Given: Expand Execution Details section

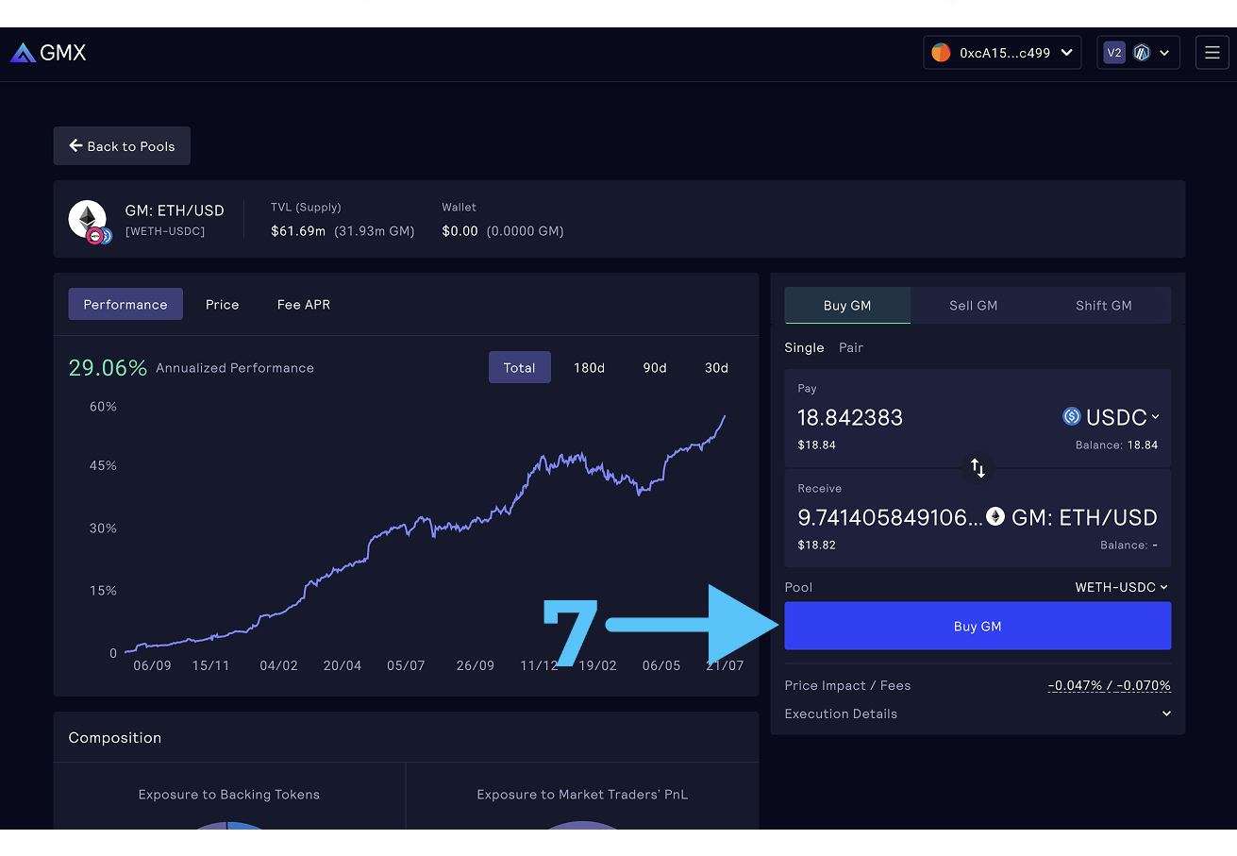Looking at the screenshot, I should click(x=1166, y=713).
